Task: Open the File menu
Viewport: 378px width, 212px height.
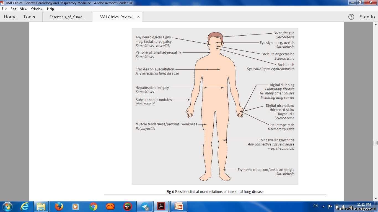Action: click(4, 9)
